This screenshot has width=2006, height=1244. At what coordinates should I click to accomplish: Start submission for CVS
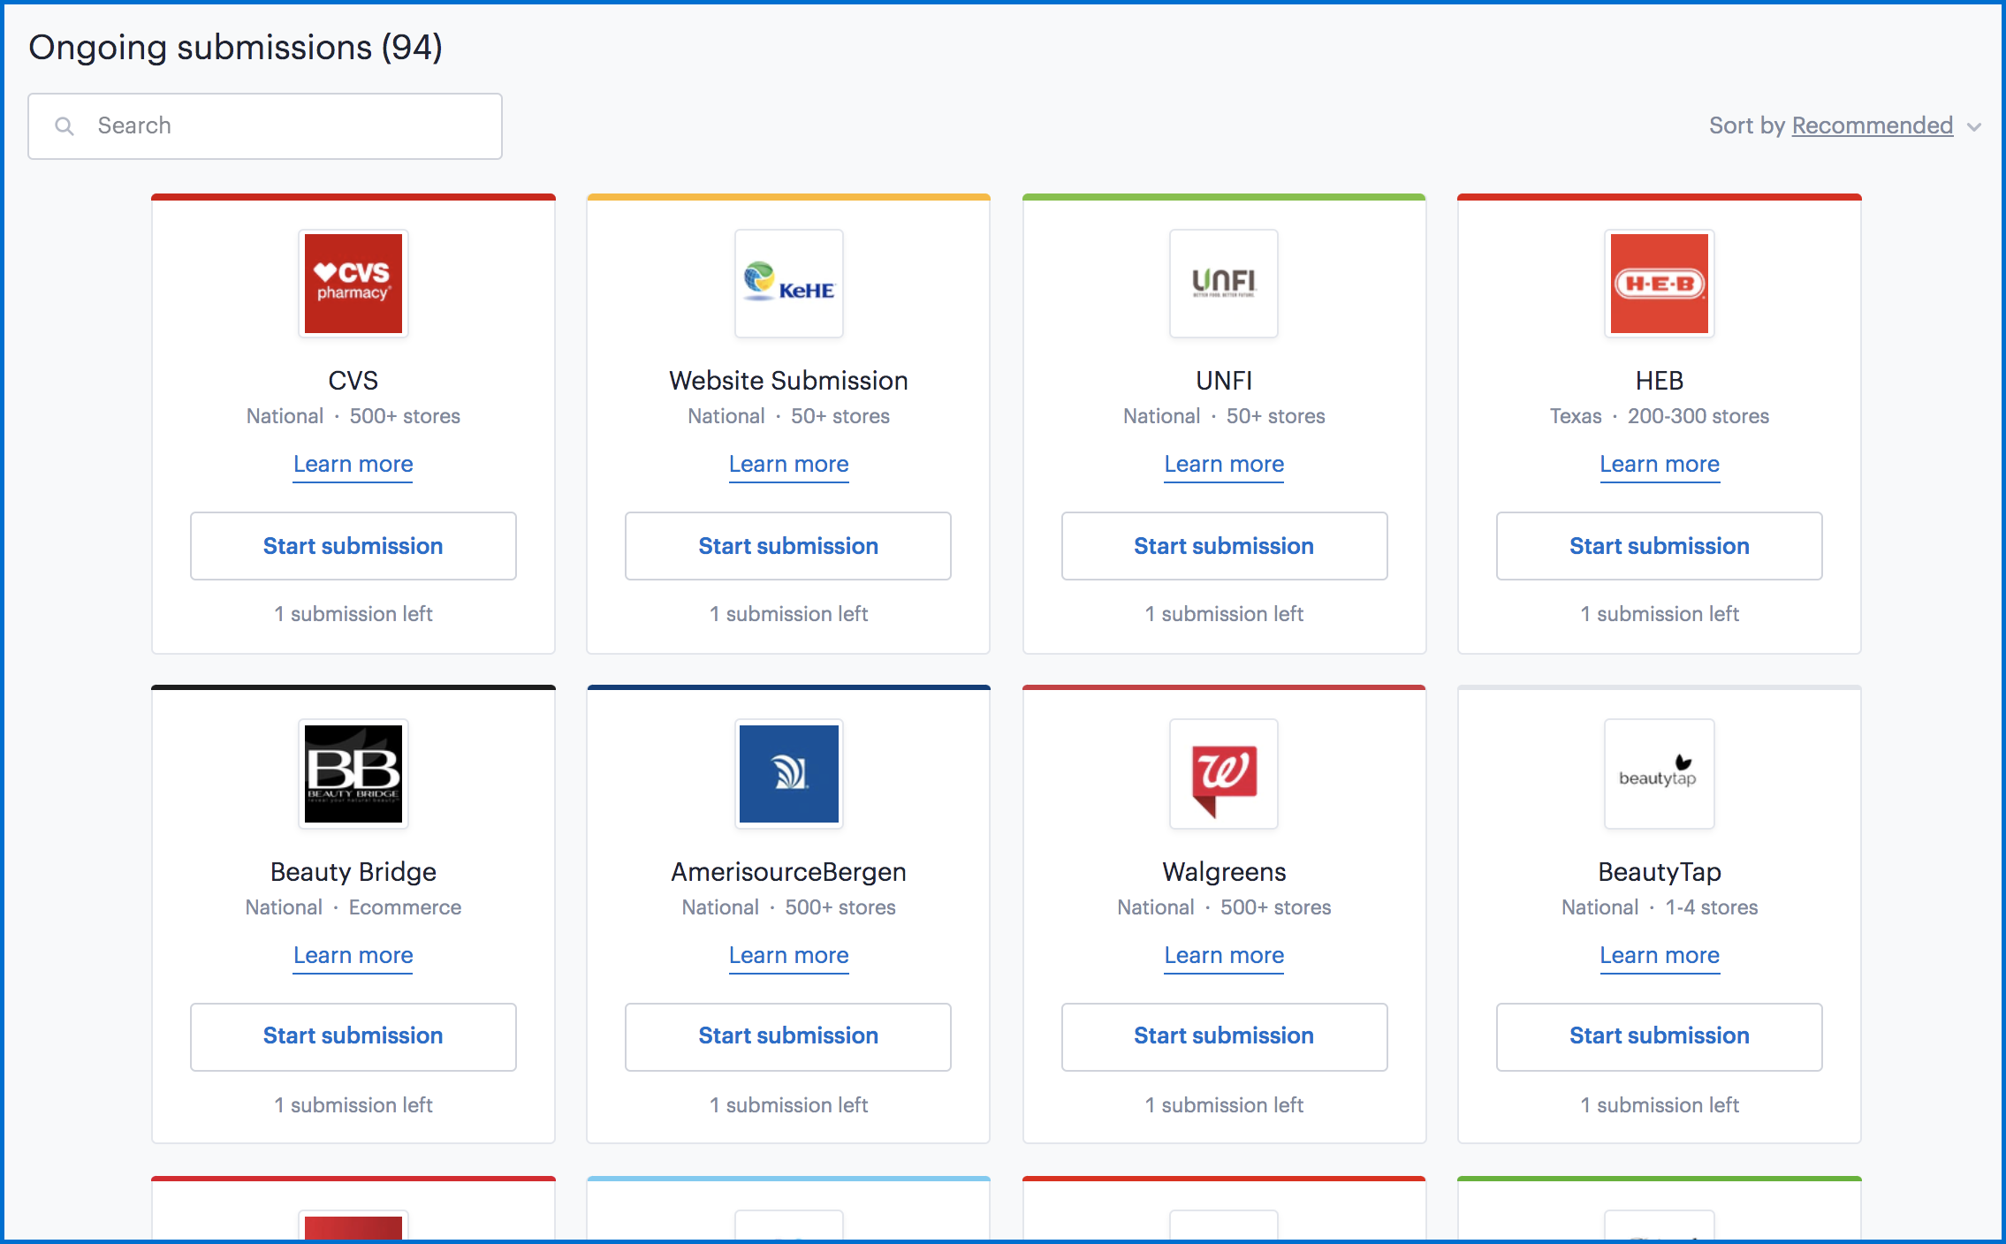pyautogui.click(x=353, y=546)
